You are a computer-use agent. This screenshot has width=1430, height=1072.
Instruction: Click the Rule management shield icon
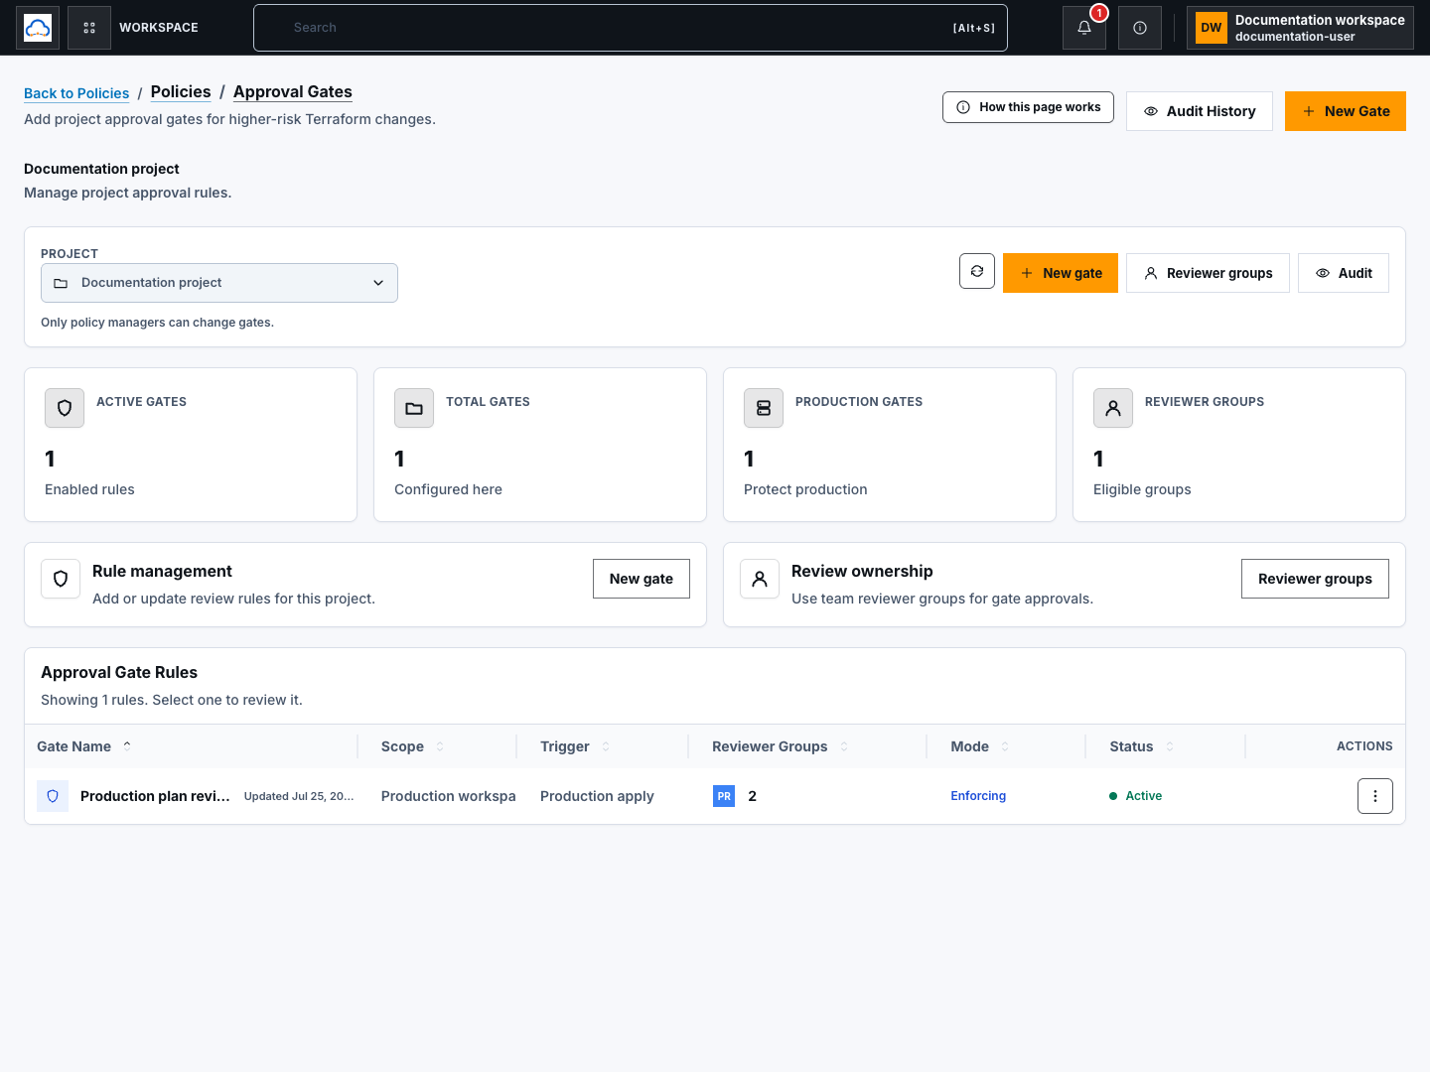61,579
